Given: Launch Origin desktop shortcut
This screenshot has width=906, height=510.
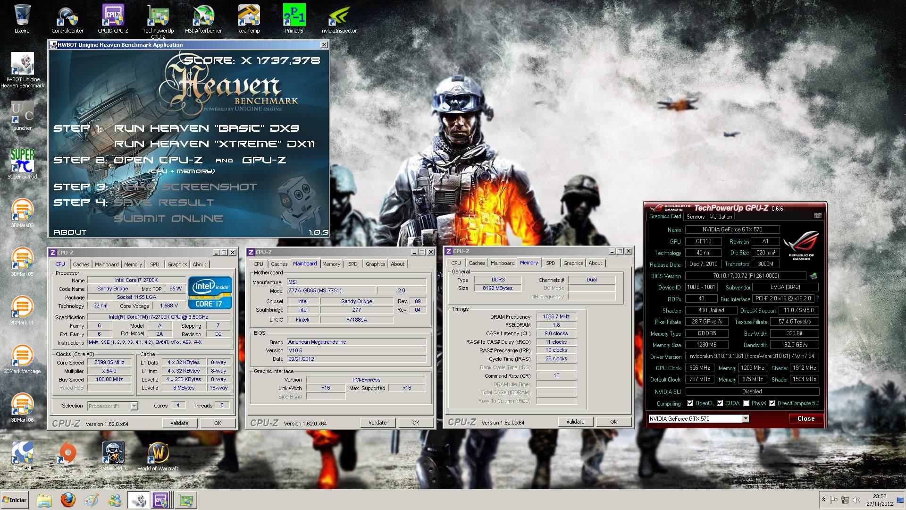Looking at the screenshot, I should click(67, 456).
